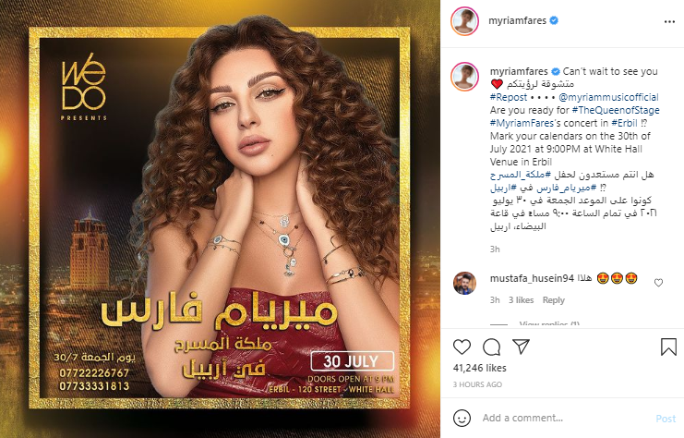This screenshot has height=438, width=684.
Task: Click the Add a comment field
Action: click(x=565, y=418)
